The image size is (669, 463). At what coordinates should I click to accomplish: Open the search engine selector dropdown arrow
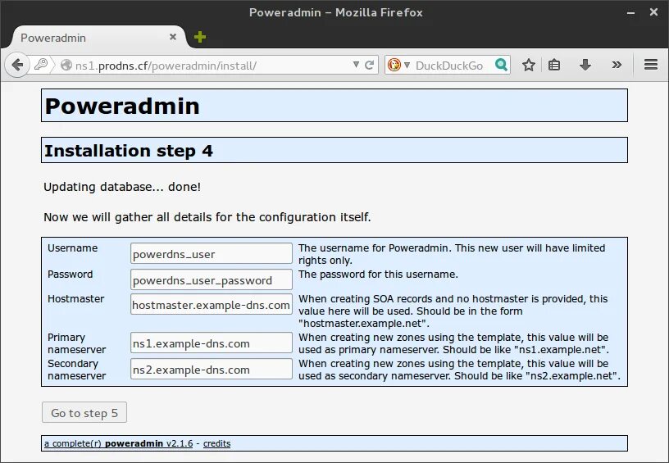point(407,66)
